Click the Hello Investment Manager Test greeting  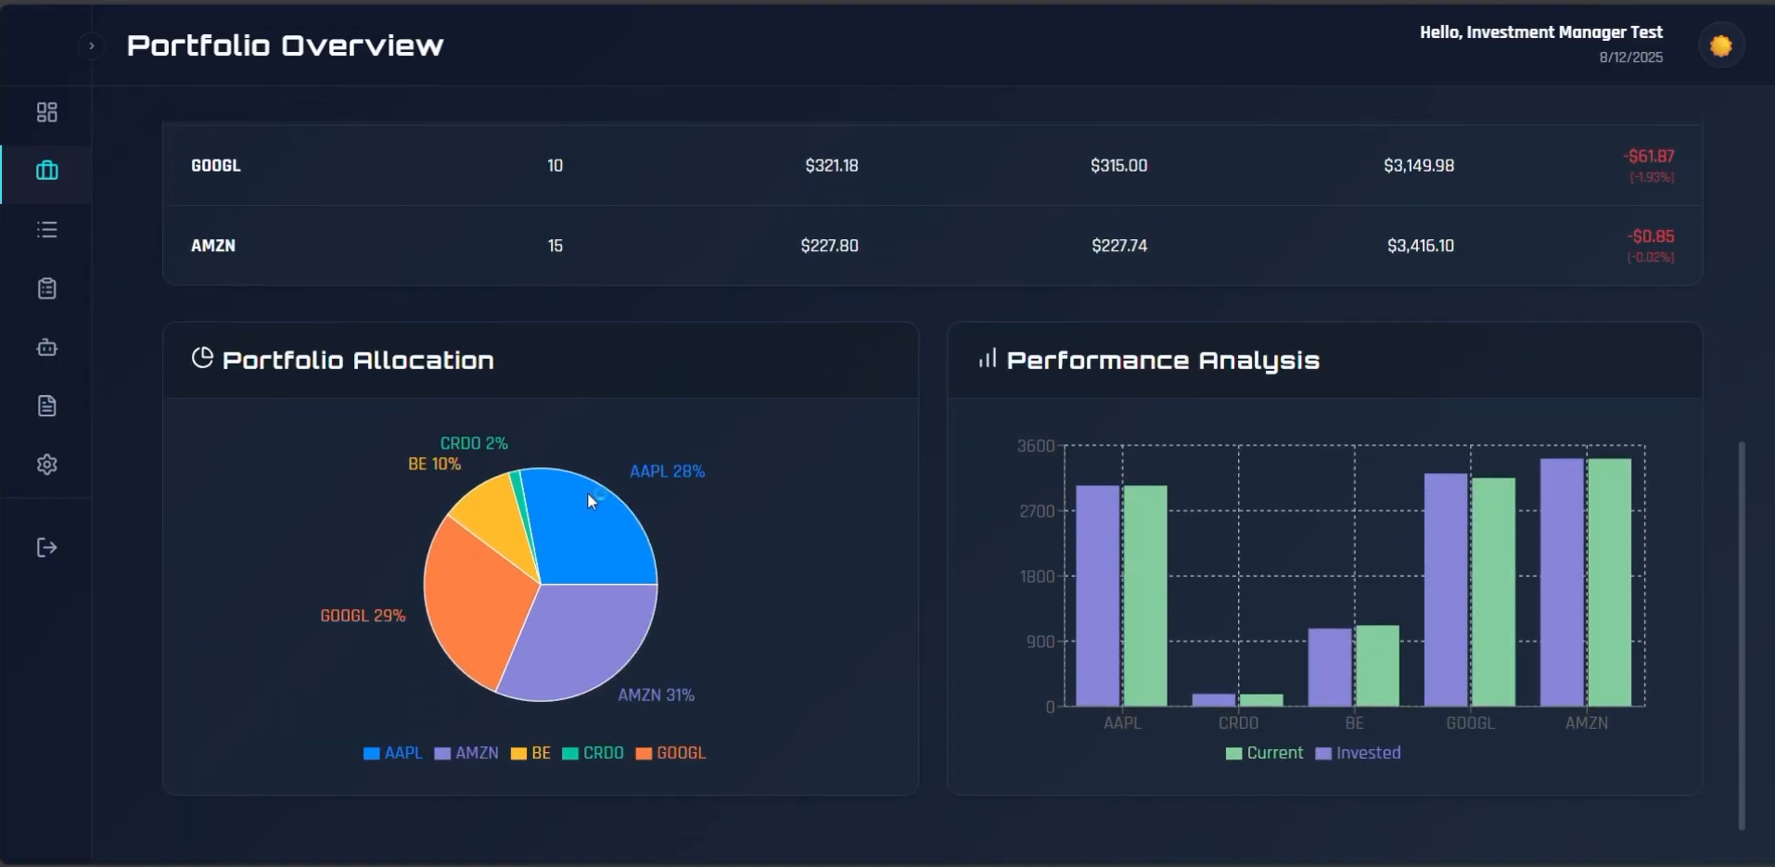[x=1539, y=32]
